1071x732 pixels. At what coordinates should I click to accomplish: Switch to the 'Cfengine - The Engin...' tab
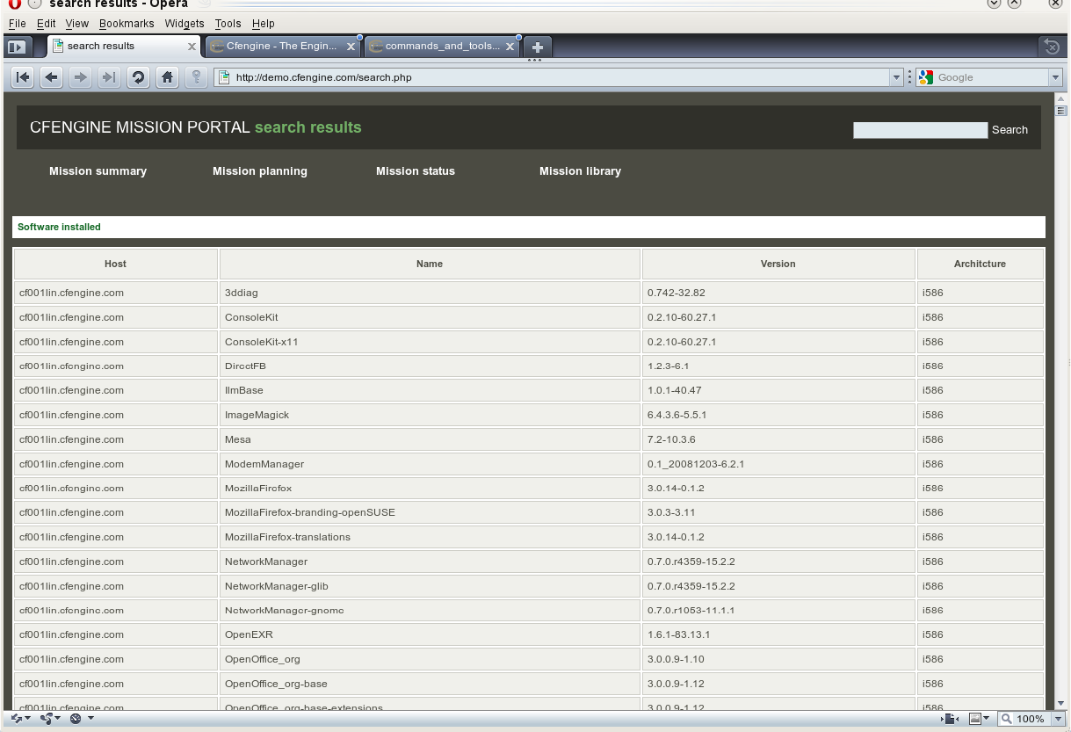coord(281,47)
